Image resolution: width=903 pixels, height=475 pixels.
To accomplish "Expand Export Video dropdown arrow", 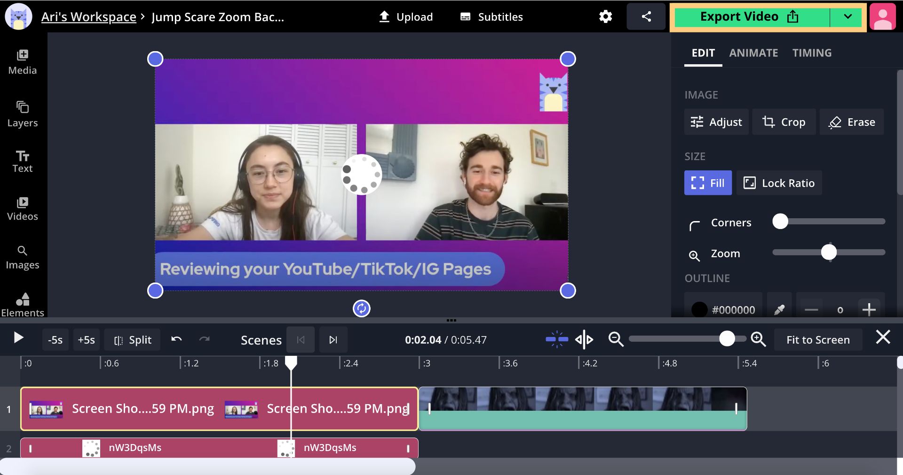I will coord(848,17).
